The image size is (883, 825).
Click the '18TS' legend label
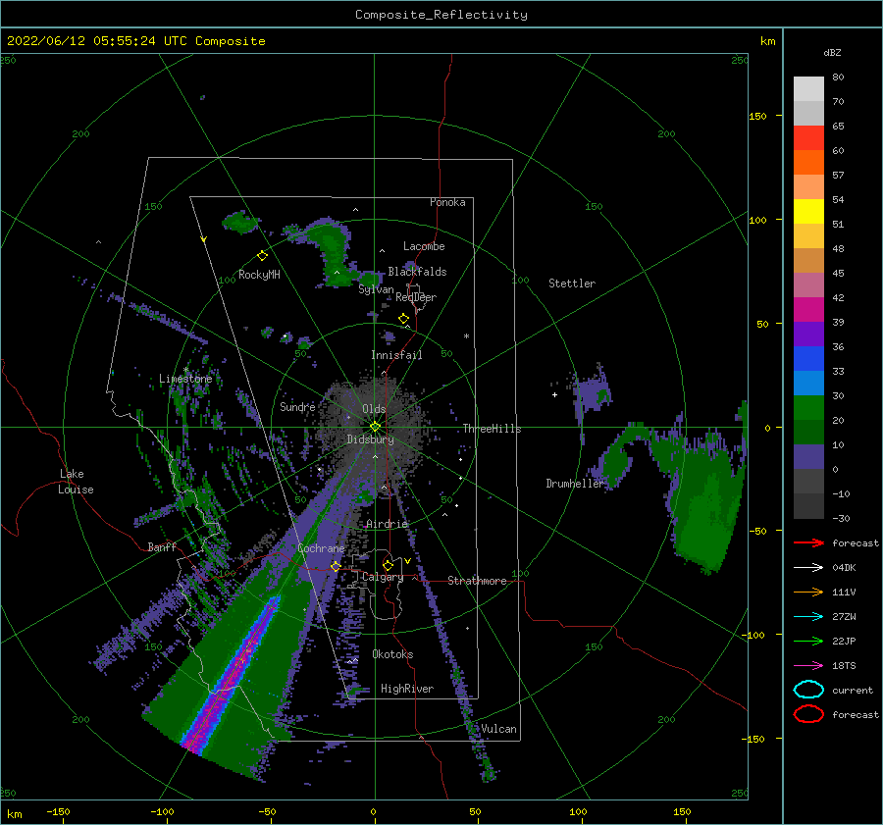click(x=844, y=666)
